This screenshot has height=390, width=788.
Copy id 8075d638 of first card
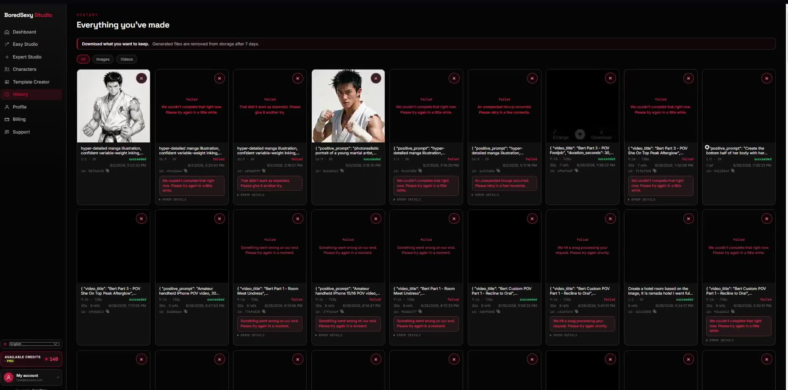tap(107, 171)
